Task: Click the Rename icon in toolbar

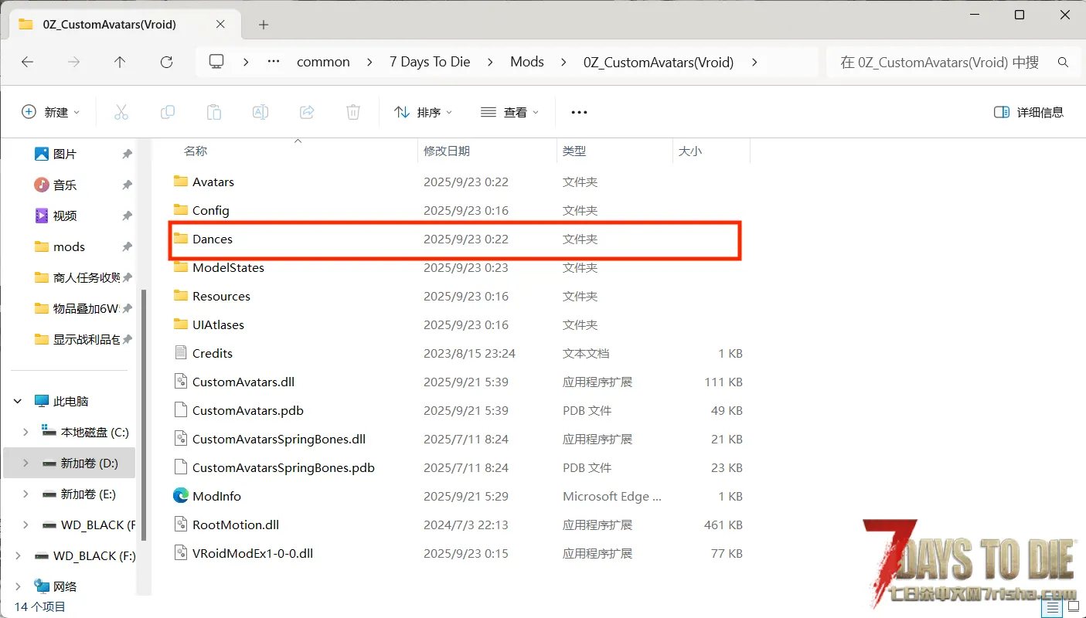Action: click(x=260, y=112)
